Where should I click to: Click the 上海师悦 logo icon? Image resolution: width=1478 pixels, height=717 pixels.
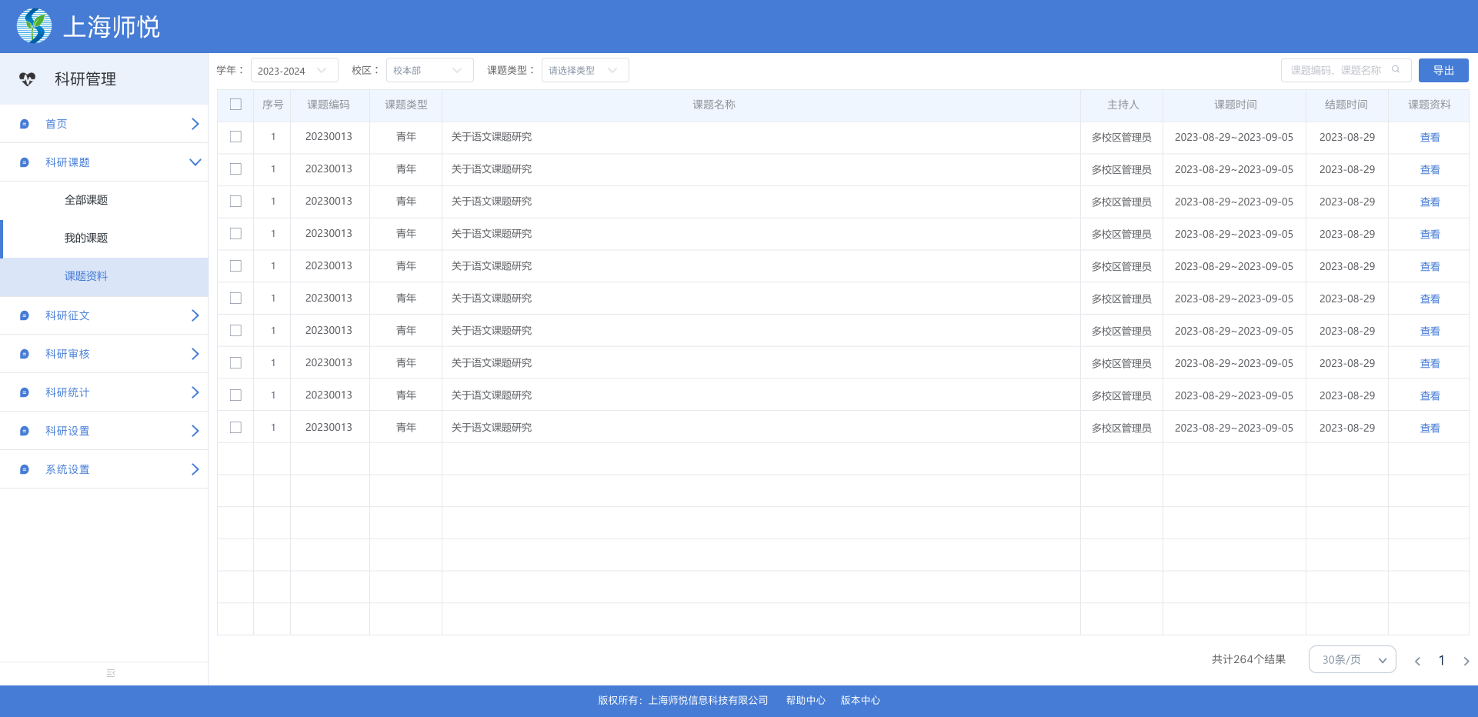click(x=34, y=26)
